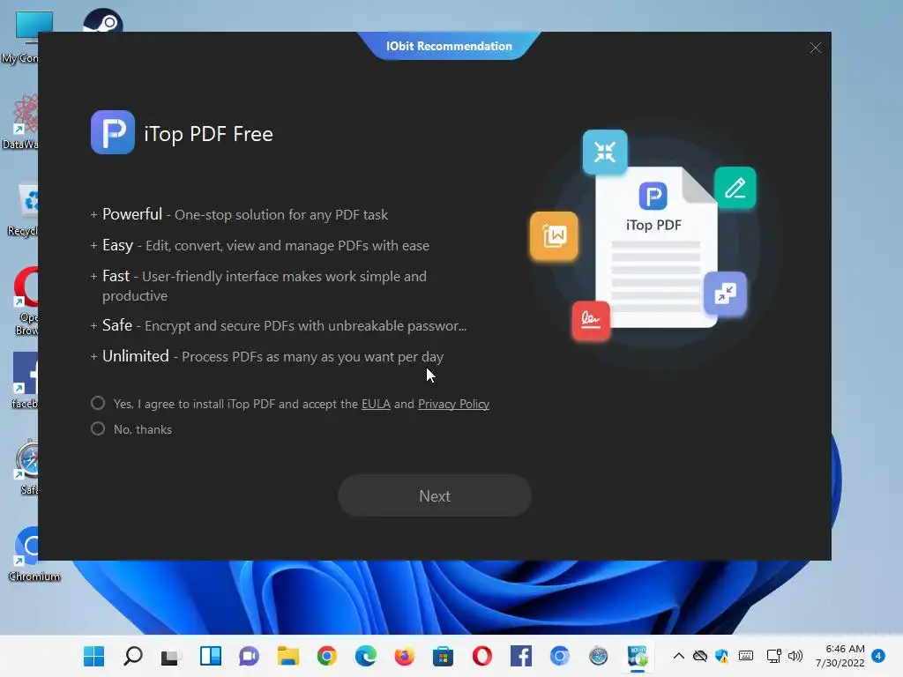
Task: Click the volume speaker tray icon
Action: pos(795,656)
